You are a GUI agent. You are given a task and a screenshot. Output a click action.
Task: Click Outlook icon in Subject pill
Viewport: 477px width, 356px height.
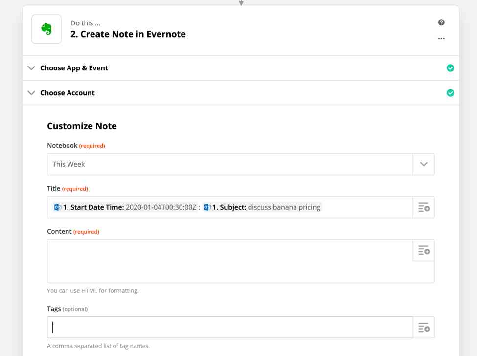pos(207,207)
